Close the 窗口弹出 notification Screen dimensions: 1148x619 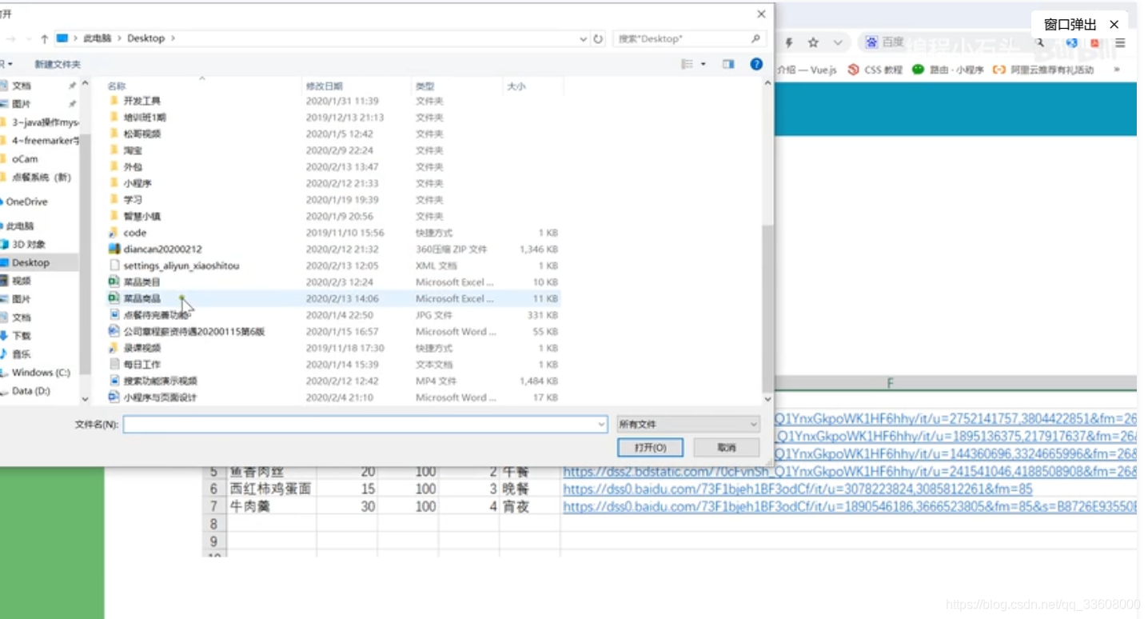point(1114,25)
